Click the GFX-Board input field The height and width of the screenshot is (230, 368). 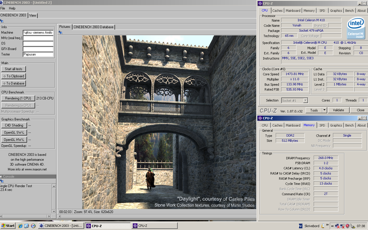click(38, 49)
